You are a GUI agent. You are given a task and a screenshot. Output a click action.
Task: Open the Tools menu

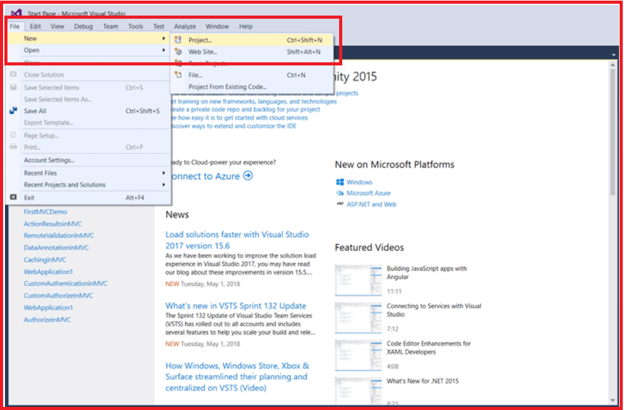click(135, 26)
